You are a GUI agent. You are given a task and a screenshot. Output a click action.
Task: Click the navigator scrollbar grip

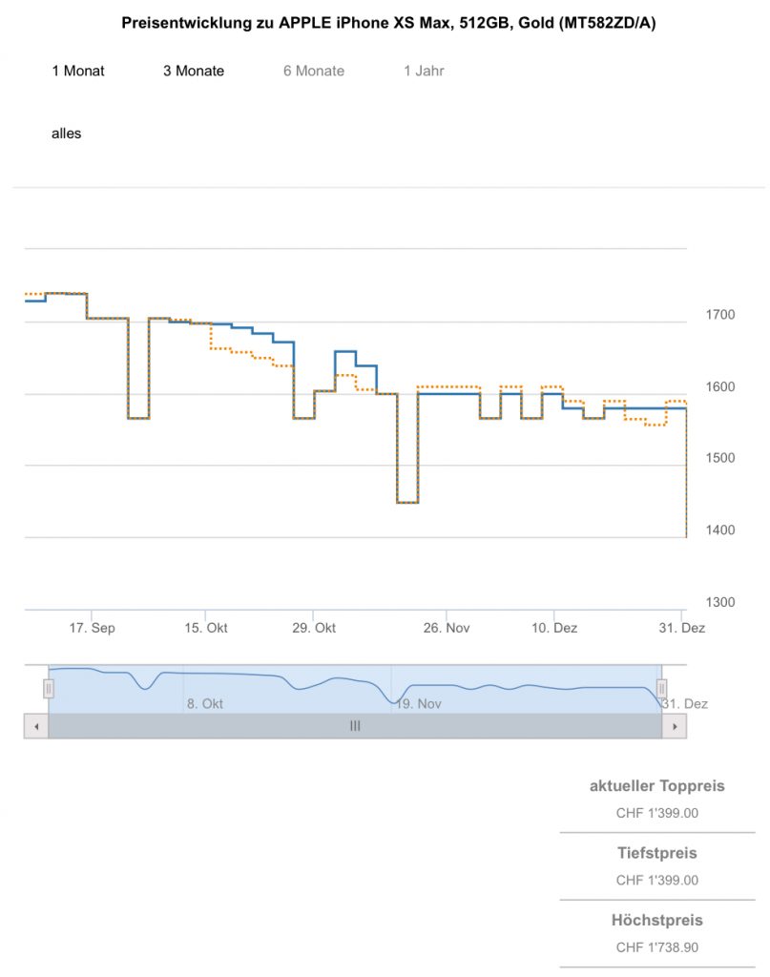(x=355, y=726)
